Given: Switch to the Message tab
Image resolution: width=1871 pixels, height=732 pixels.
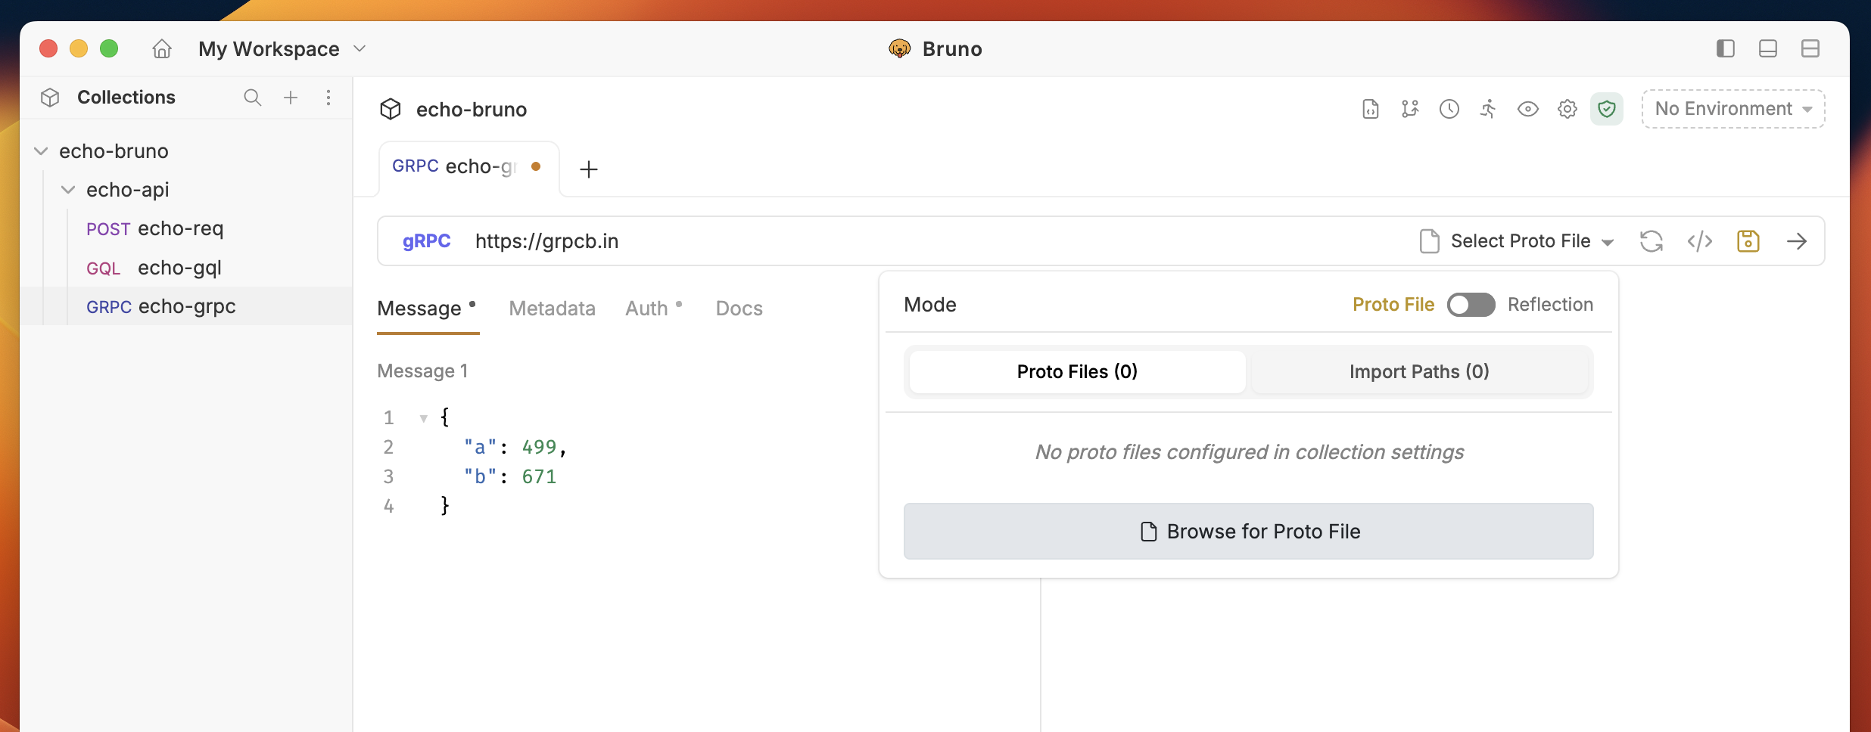Looking at the screenshot, I should tap(427, 309).
